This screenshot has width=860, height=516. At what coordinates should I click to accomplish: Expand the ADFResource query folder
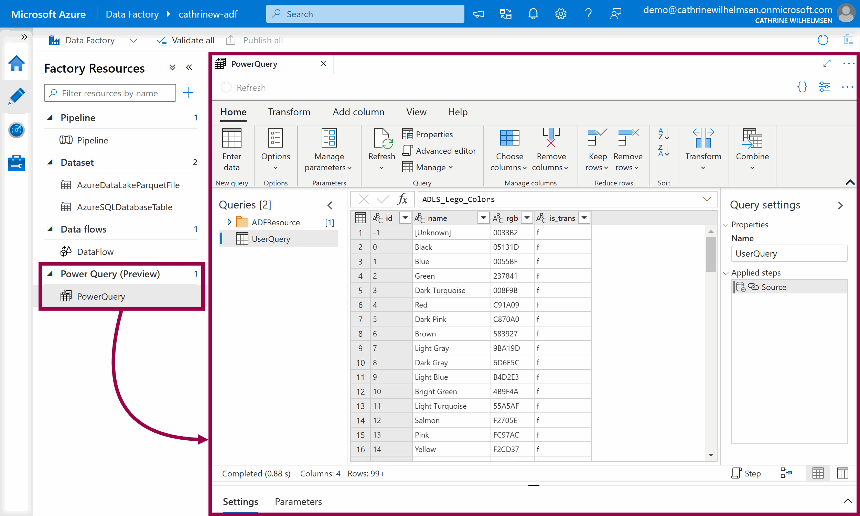coord(229,222)
